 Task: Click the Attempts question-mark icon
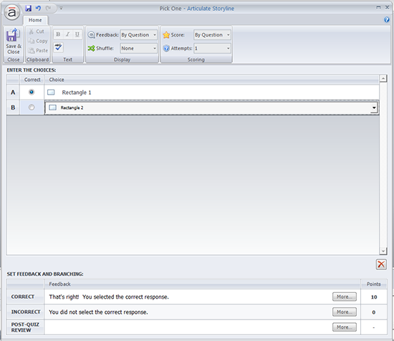tap(166, 48)
